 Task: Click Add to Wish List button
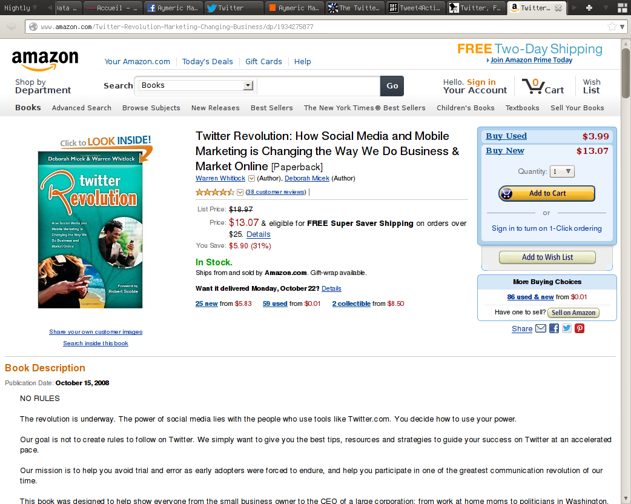tap(547, 257)
